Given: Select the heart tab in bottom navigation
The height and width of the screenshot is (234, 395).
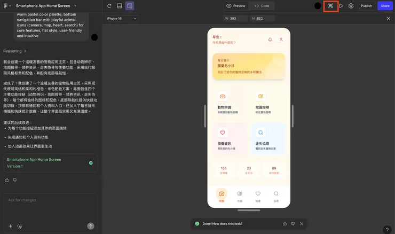Looking at the screenshot, I should 258,196.
